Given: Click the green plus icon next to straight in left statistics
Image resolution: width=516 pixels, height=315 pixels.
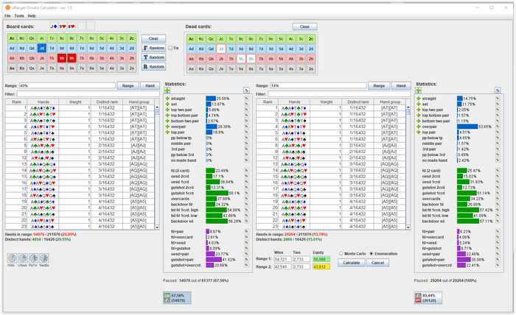Looking at the screenshot, I should click(167, 98).
